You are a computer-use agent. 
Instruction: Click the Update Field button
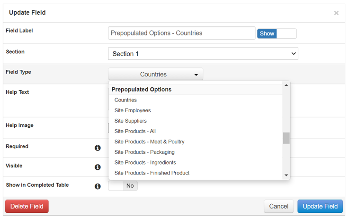(320, 206)
